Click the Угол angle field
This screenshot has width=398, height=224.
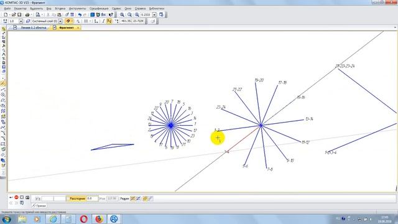112,198
